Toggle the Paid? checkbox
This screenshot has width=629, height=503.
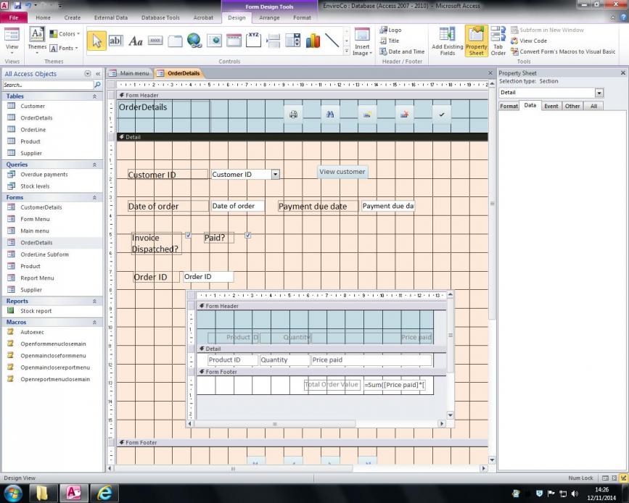click(x=248, y=235)
